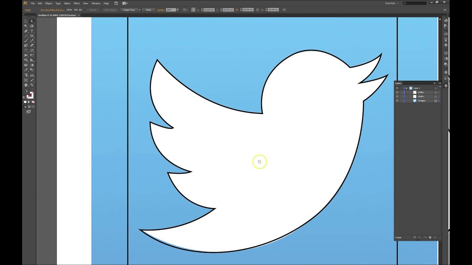
Task: Open the File menu
Action: [33, 3]
